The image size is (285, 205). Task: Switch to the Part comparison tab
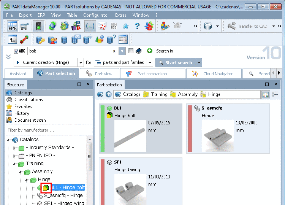click(x=152, y=73)
